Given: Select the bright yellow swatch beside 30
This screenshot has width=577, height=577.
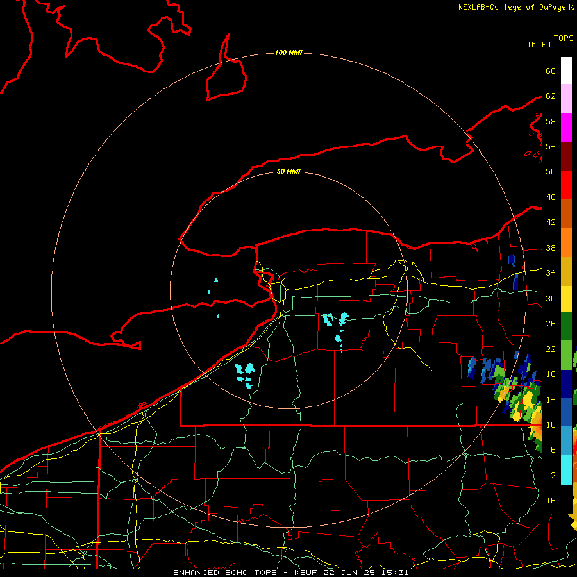Looking at the screenshot, I should [566, 298].
